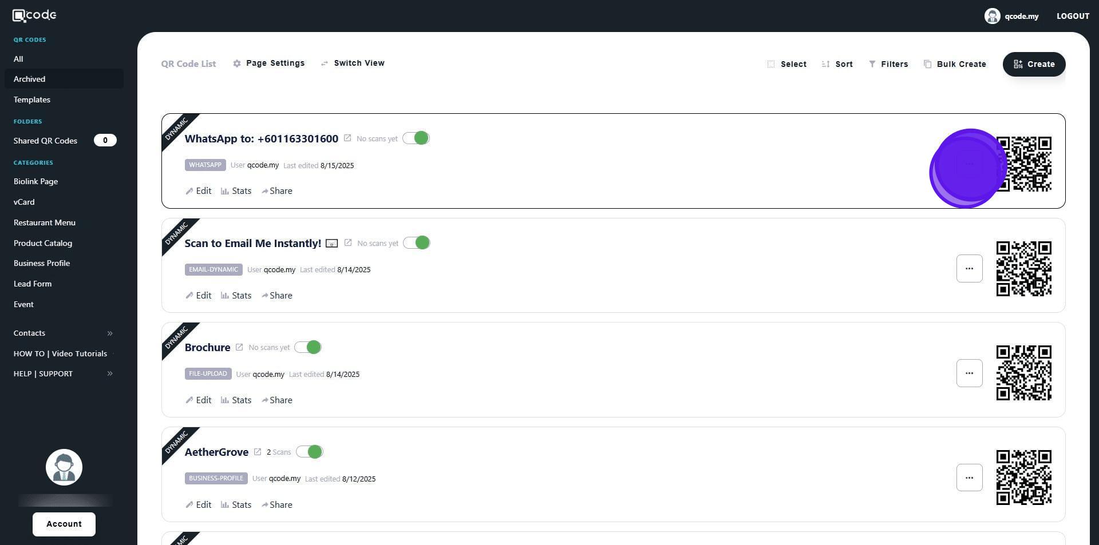Open external link icon next to Brochure
This screenshot has height=545, width=1099.
coord(239,347)
